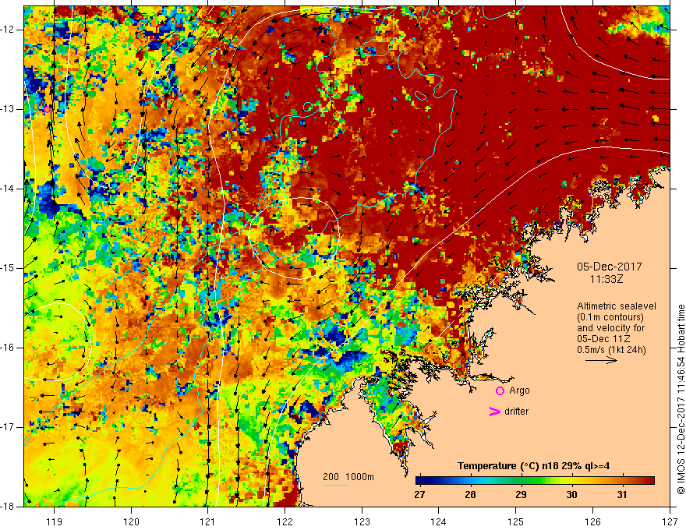The width and height of the screenshot is (686, 530).
Task: Click the longitude 119 axis label
Action: tap(55, 521)
